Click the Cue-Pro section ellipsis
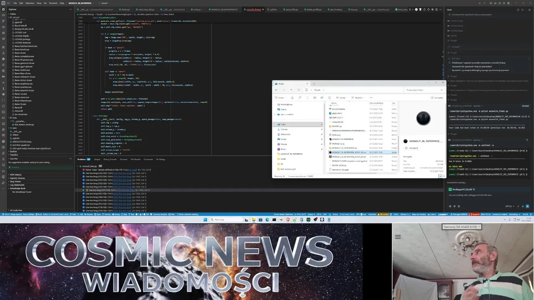 (71, 159)
